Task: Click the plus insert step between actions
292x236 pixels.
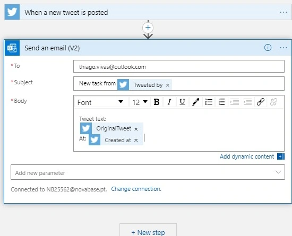Action: pyautogui.click(x=148, y=28)
